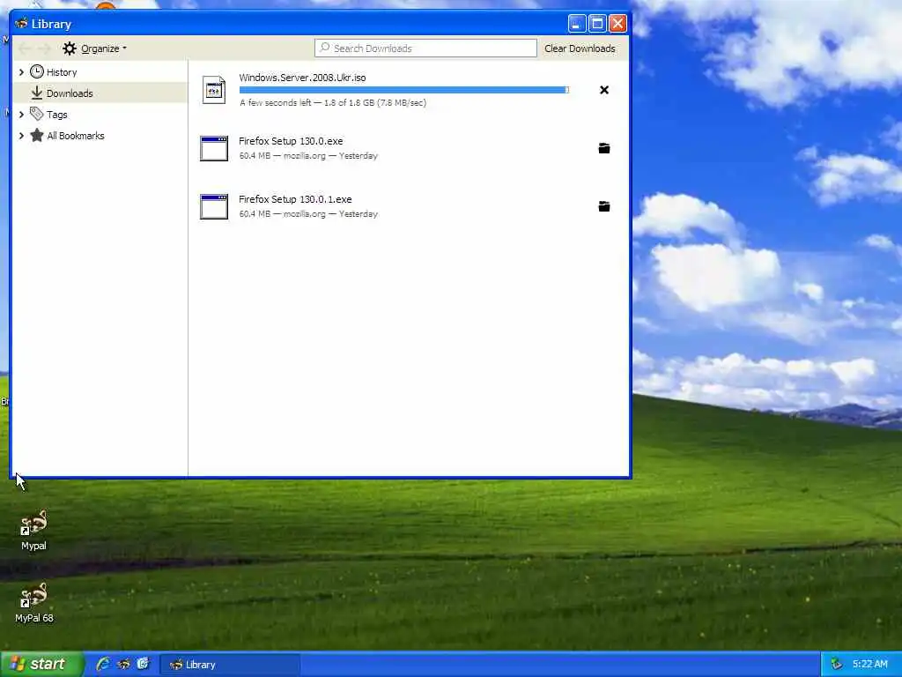Viewport: 902px width, 677px height.
Task: Open containing folder for Firefox Setup 130.0.exe
Action: (x=604, y=148)
